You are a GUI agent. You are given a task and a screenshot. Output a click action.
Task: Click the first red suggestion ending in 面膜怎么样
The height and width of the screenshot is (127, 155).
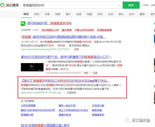click(x=50, y=30)
